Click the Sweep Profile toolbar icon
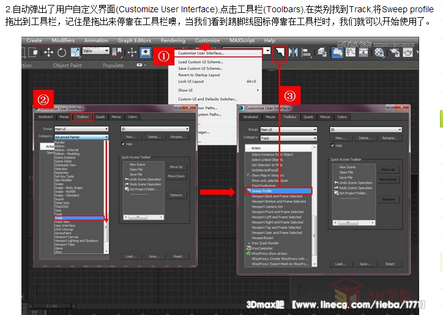The height and width of the screenshot is (315, 443). coord(280,53)
